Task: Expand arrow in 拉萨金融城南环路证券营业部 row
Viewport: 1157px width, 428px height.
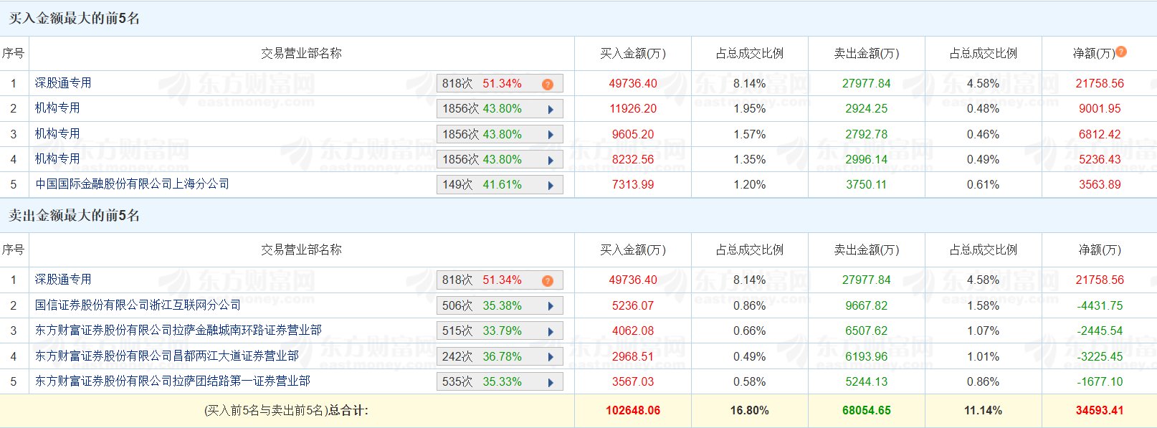Action: [x=551, y=331]
